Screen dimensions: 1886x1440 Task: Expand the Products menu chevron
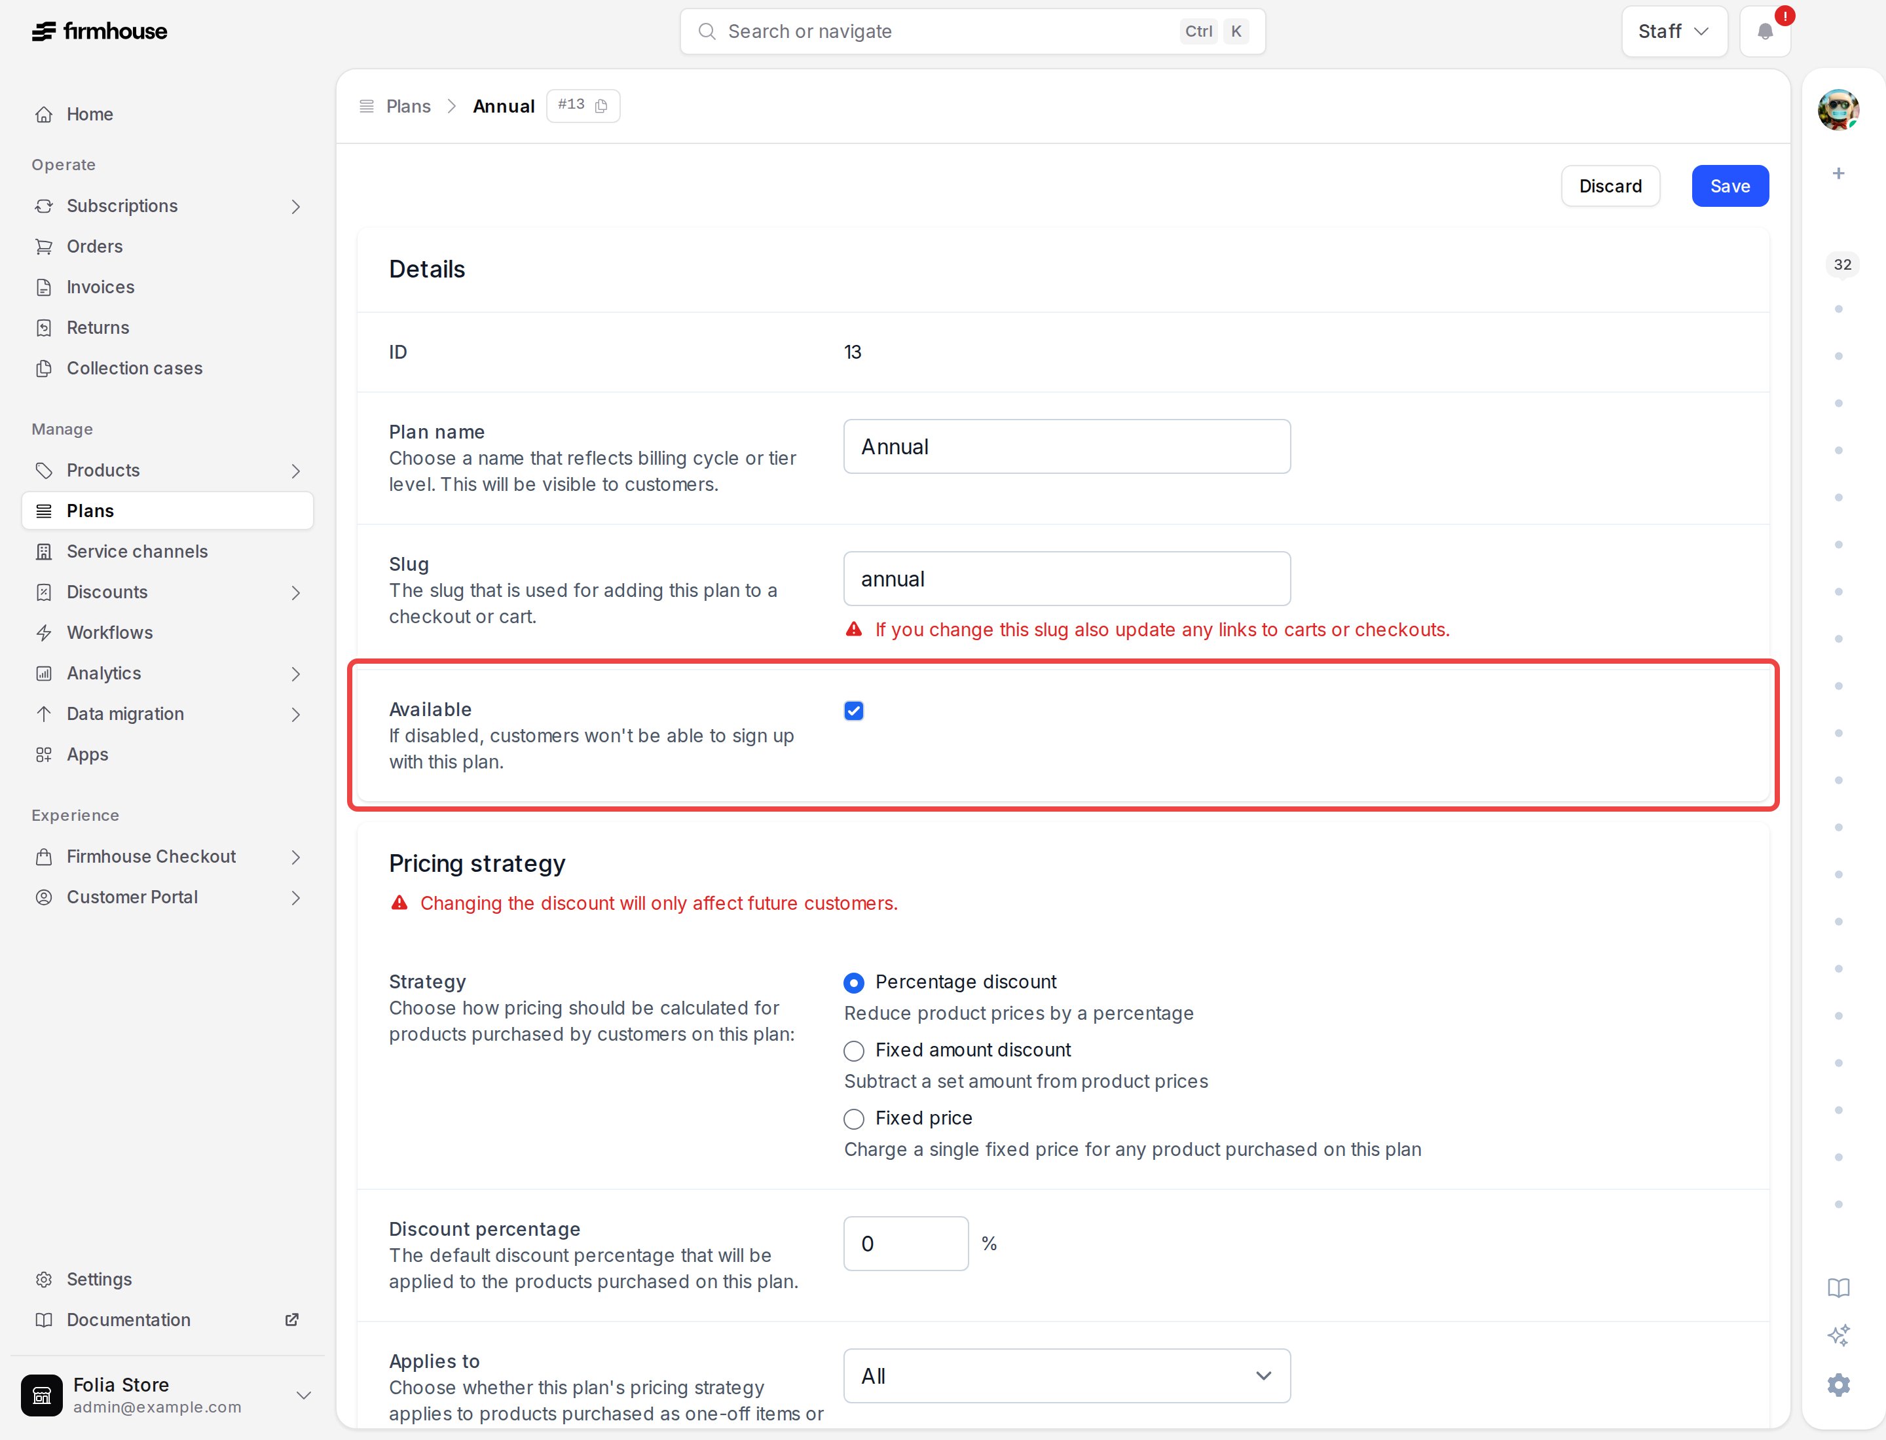pyautogui.click(x=295, y=471)
